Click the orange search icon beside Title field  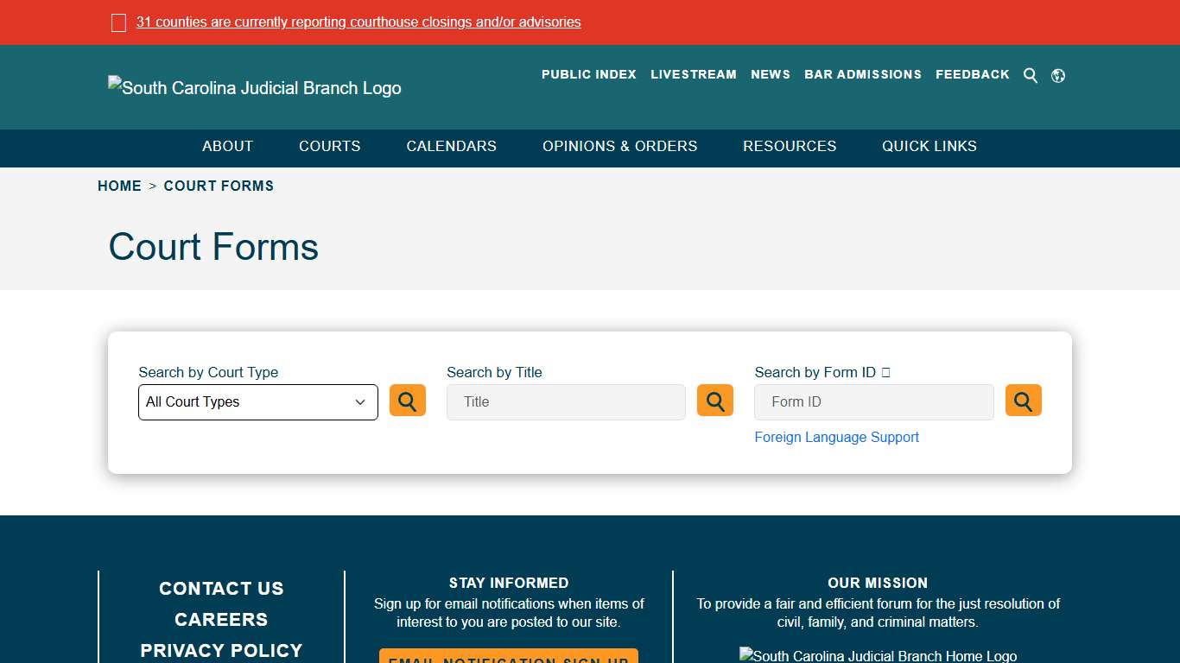tap(714, 400)
